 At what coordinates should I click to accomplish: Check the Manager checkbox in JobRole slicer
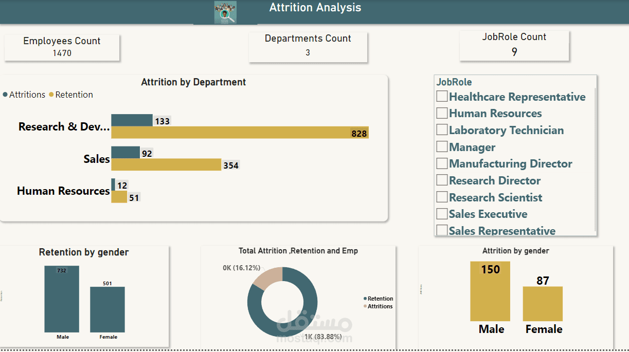442,146
